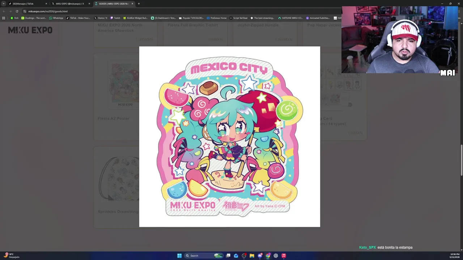Open the Duolingo bookmark
The image size is (463, 260).
[34, 18]
